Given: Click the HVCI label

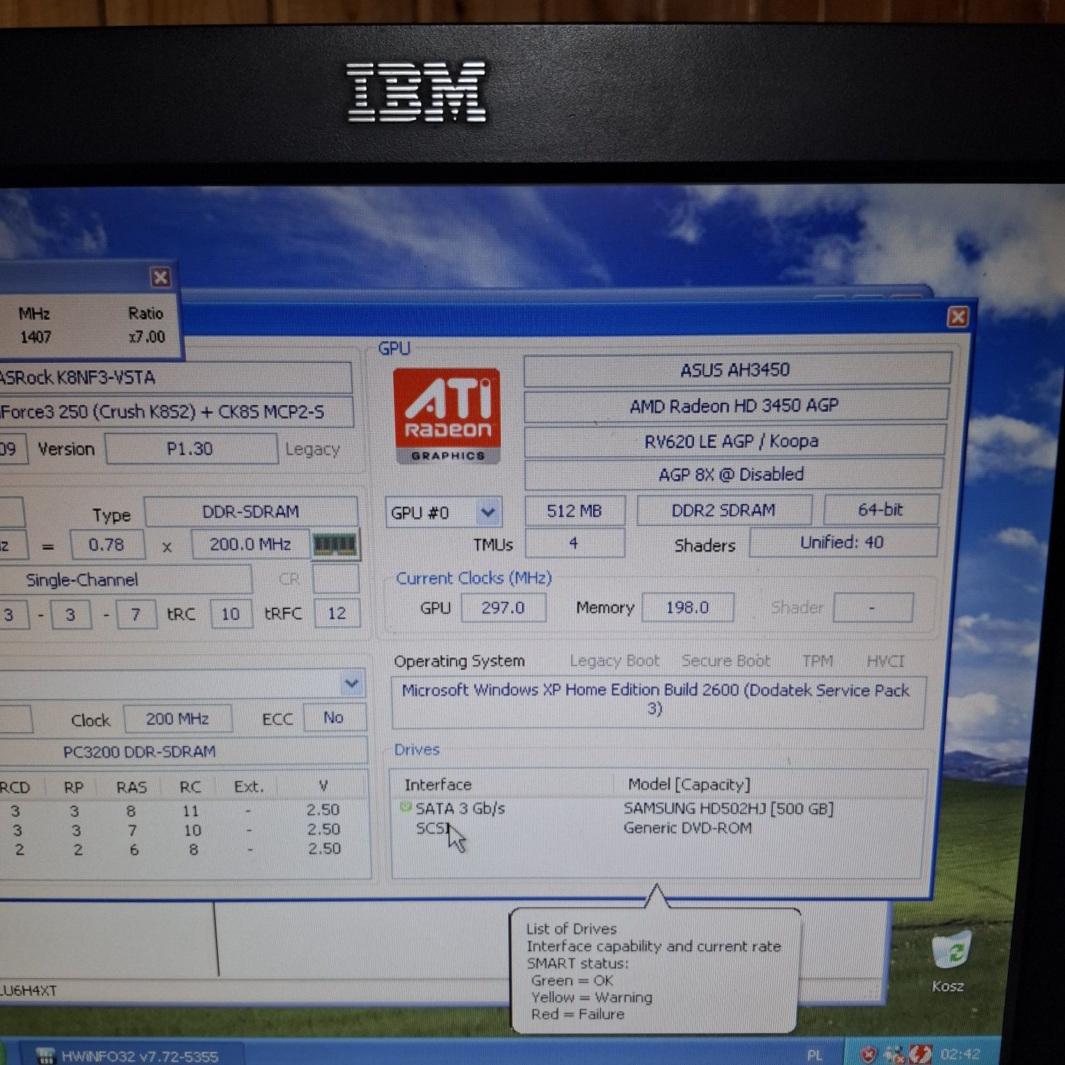Looking at the screenshot, I should click(886, 661).
